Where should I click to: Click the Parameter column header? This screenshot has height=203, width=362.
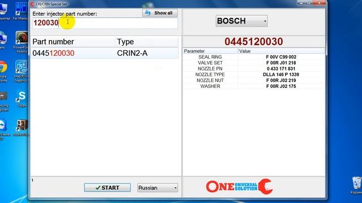tap(194, 51)
